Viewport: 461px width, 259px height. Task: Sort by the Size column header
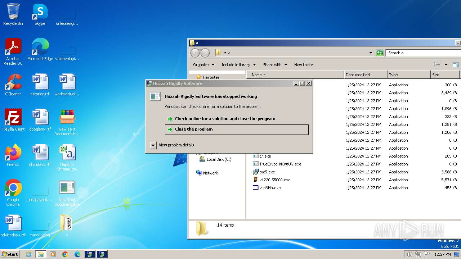(x=445, y=75)
